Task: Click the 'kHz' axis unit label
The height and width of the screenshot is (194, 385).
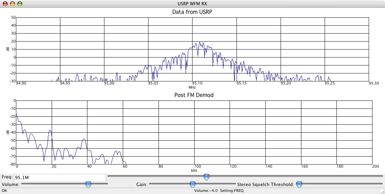Action: (194, 170)
